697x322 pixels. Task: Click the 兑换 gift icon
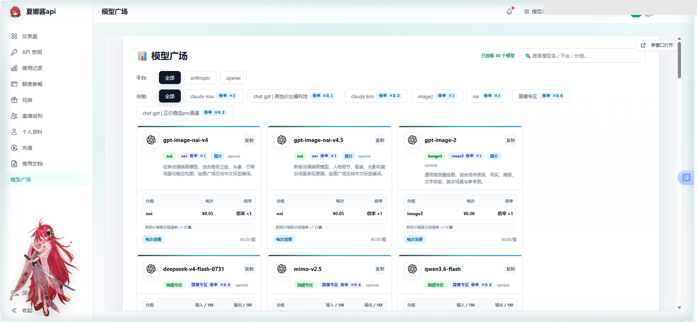(x=14, y=100)
